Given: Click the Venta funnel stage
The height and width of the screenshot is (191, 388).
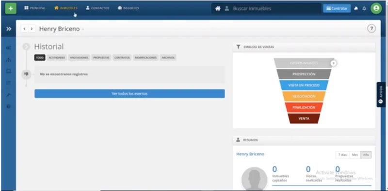Looking at the screenshot, I should 304,118.
